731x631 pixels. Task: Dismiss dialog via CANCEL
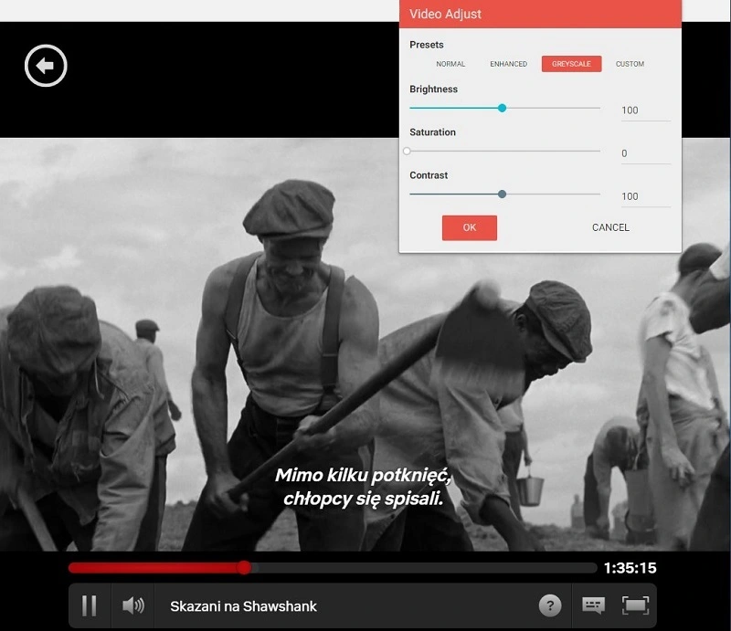tap(609, 227)
